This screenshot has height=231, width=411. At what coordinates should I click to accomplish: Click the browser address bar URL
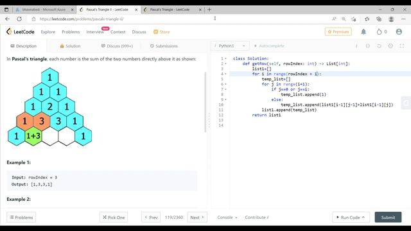pos(82,19)
